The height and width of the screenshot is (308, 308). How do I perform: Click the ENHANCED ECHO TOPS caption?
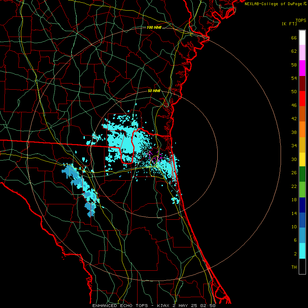[x=120, y=306]
